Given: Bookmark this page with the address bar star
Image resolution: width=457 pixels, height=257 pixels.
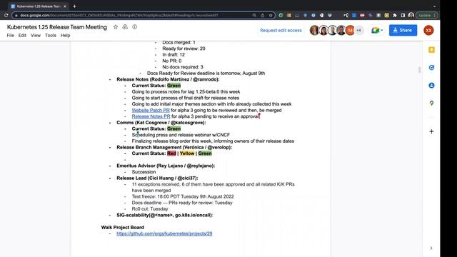Looking at the screenshot, I should (x=271, y=15).
